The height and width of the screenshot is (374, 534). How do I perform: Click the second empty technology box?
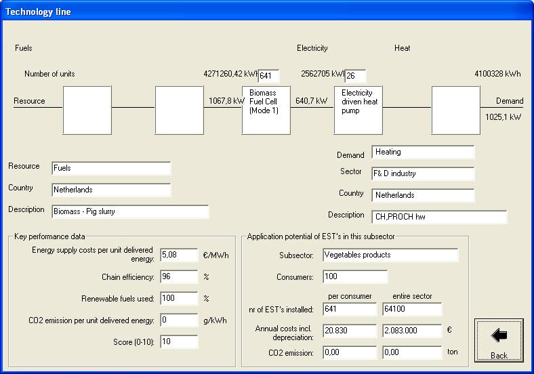point(180,110)
